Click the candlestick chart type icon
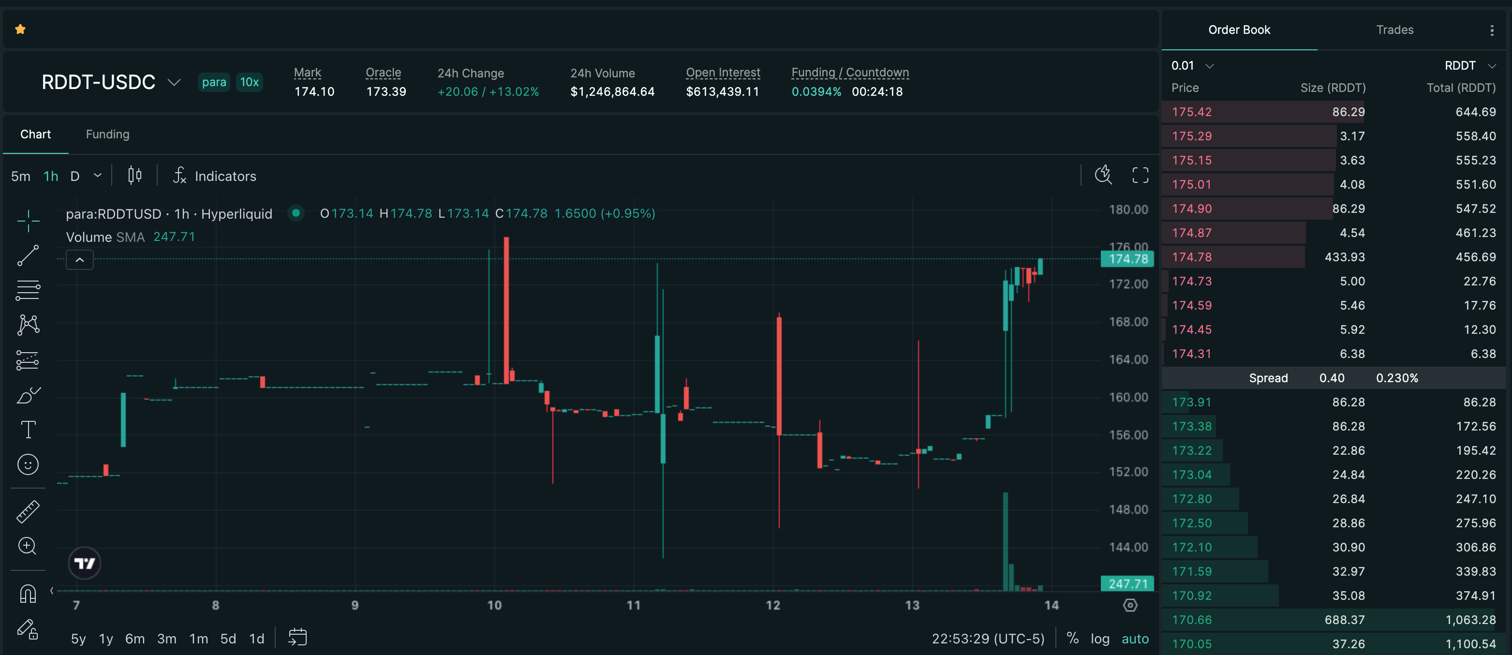1512x655 pixels. pos(135,176)
